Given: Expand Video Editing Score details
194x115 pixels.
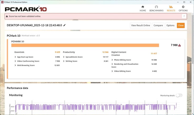Looking at the screenshot, I should point(112,71).
